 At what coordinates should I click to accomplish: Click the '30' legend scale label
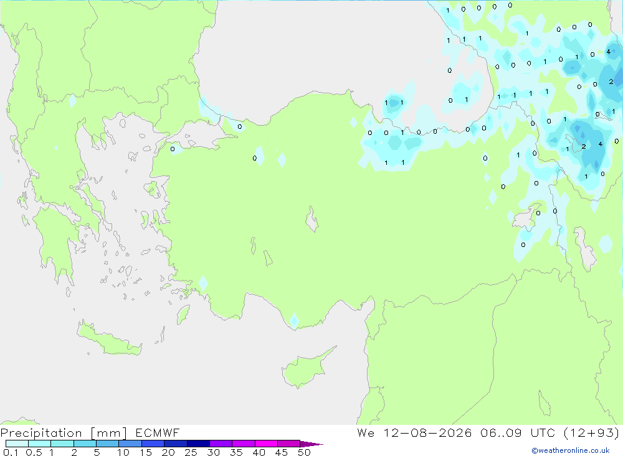coord(214,452)
